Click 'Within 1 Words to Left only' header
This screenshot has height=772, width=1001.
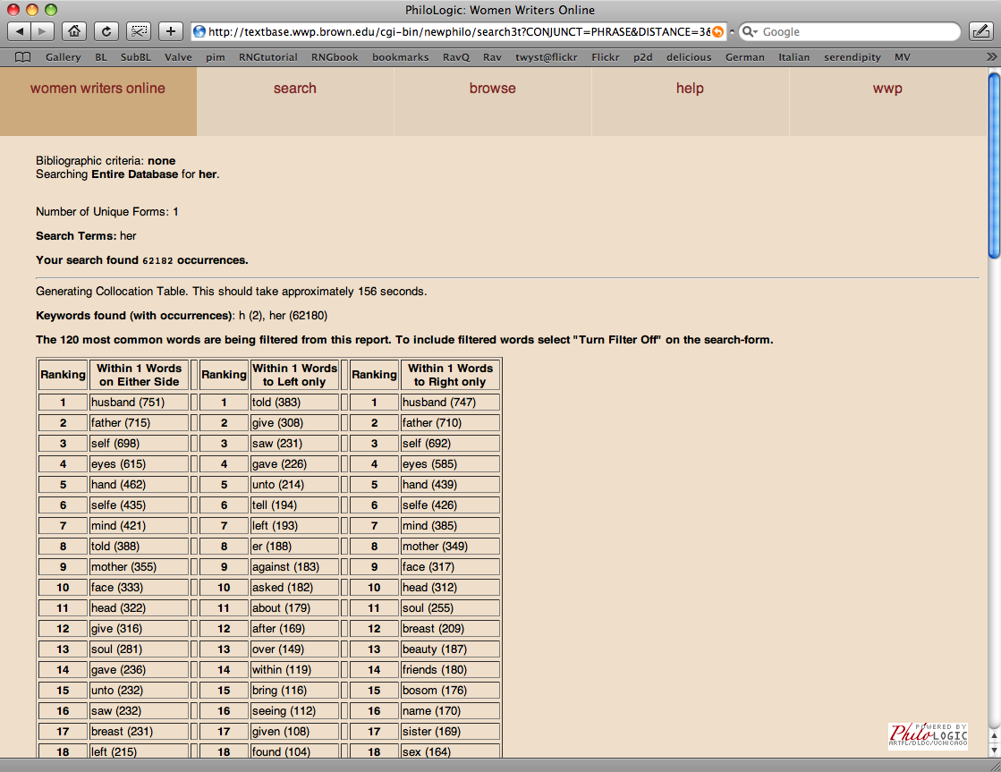294,375
